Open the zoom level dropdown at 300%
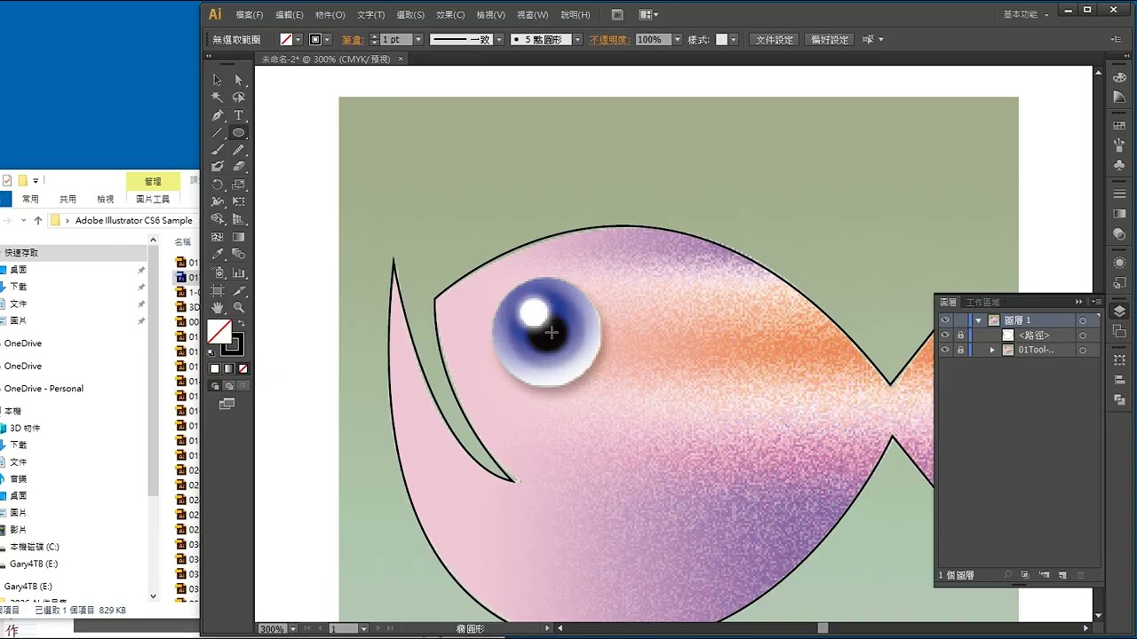The width and height of the screenshot is (1137, 639). coord(291,628)
